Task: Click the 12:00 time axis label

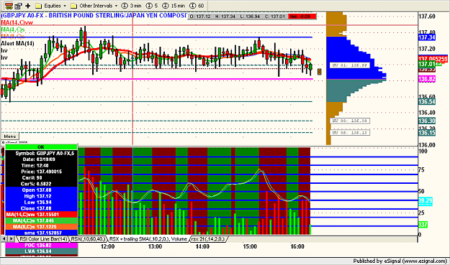Action: pos(107,246)
